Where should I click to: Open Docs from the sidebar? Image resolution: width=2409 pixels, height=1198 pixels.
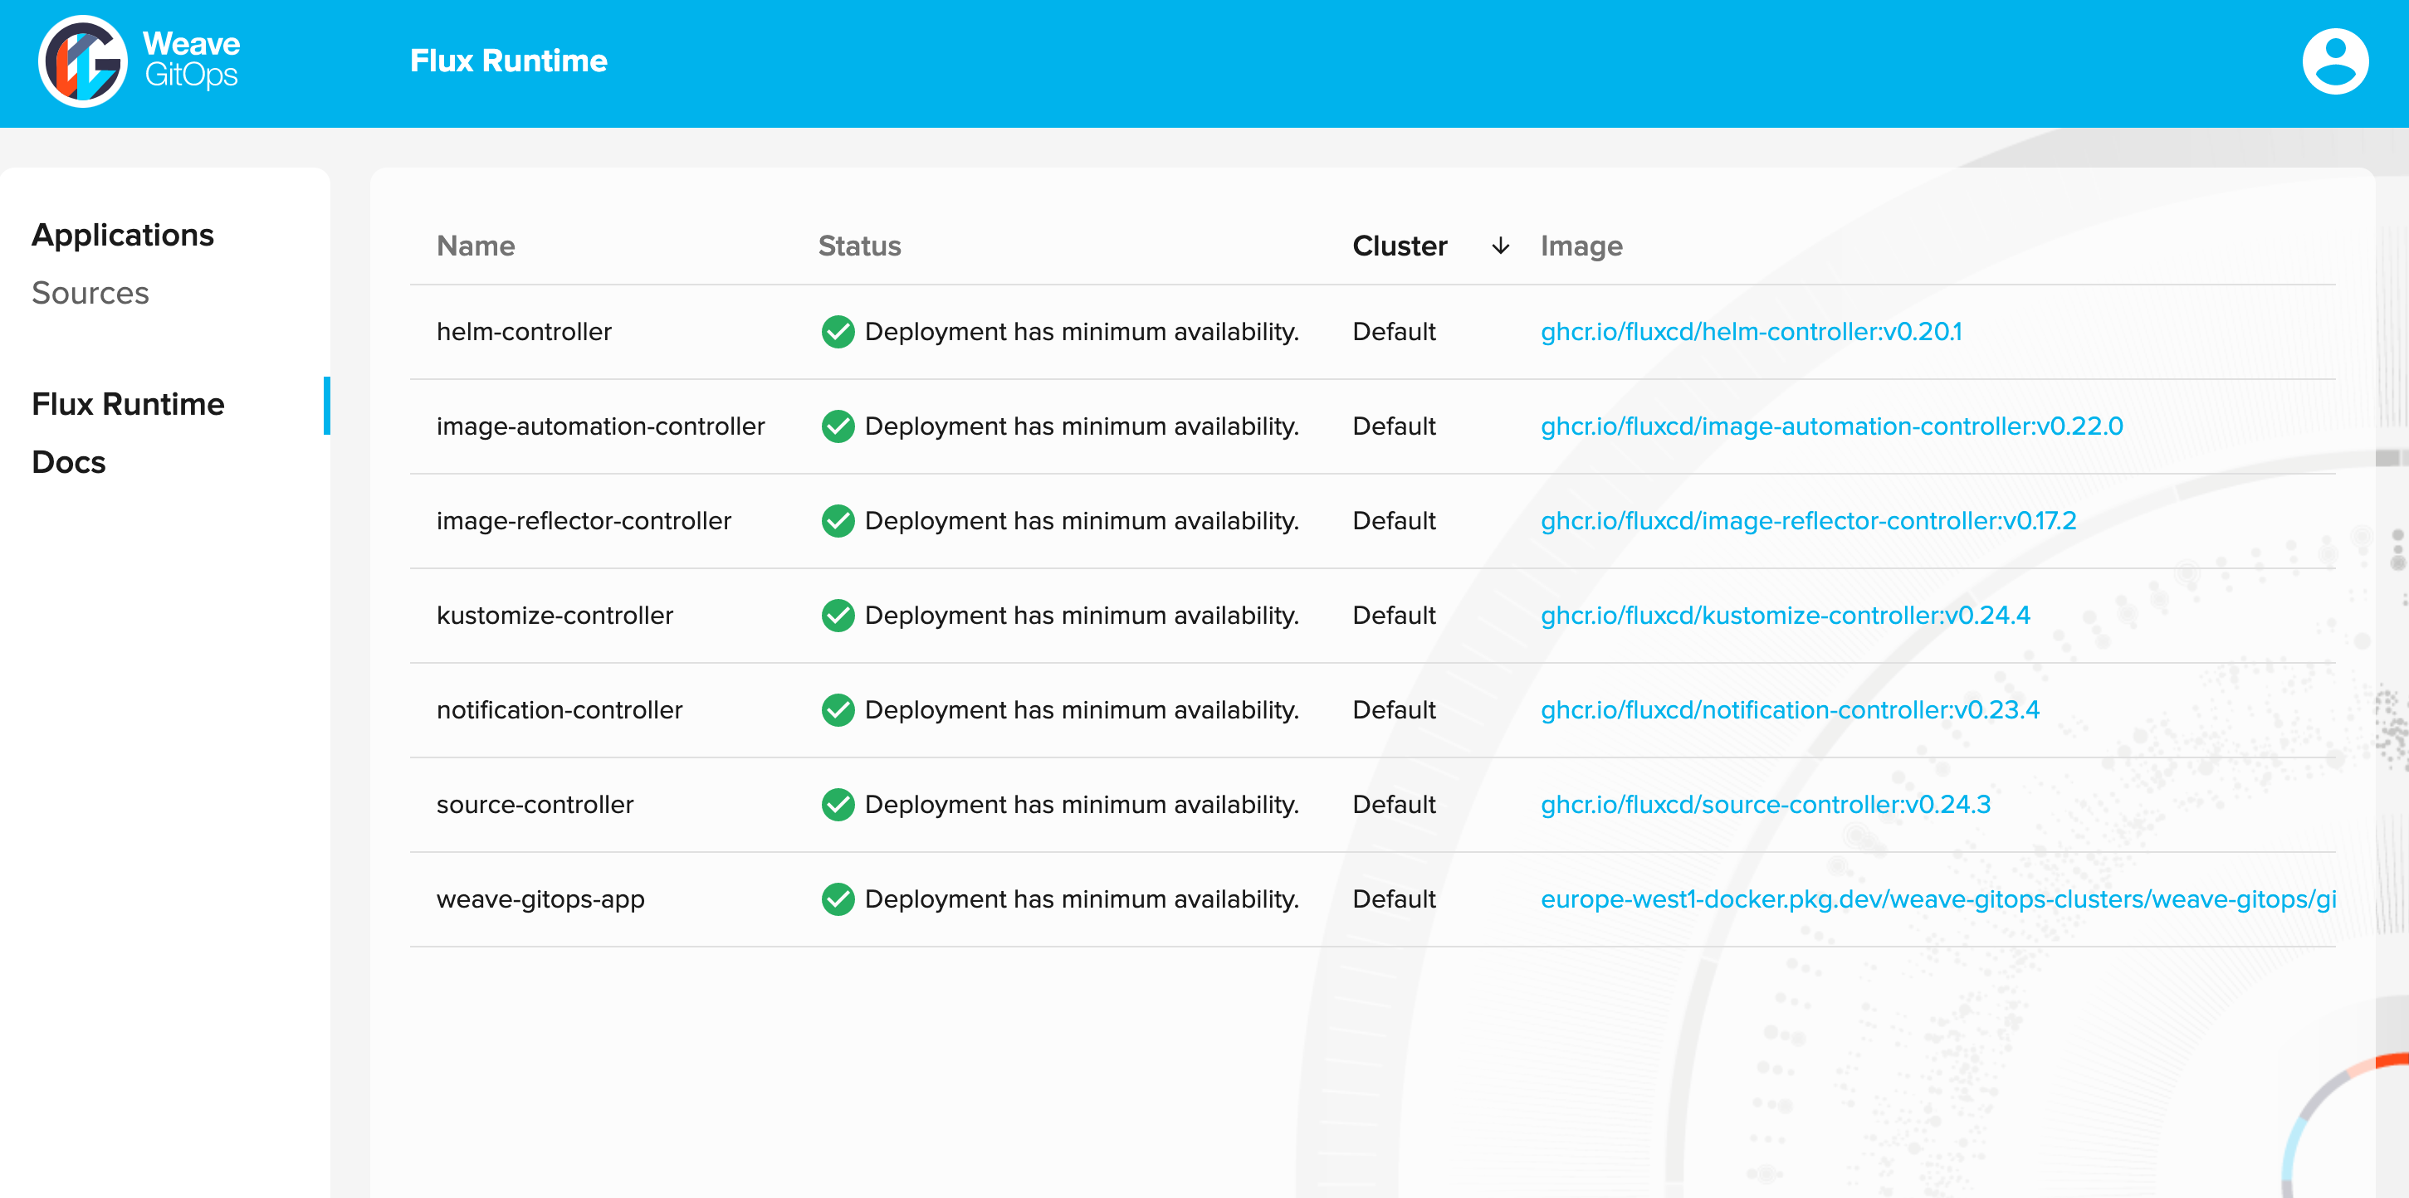coord(68,461)
